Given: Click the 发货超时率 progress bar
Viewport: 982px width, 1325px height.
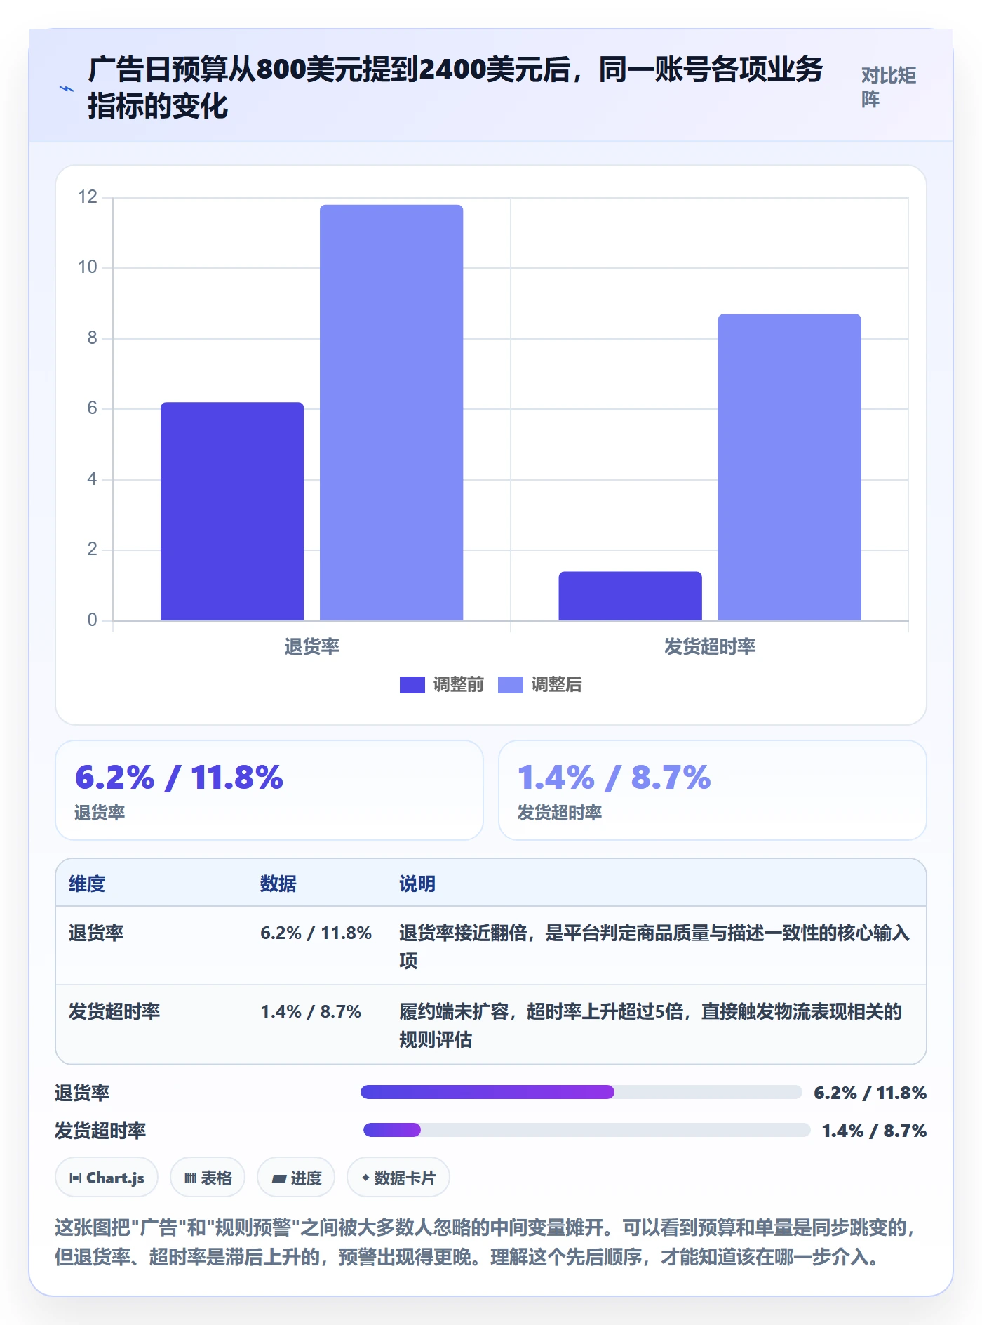Looking at the screenshot, I should pos(586,1130).
